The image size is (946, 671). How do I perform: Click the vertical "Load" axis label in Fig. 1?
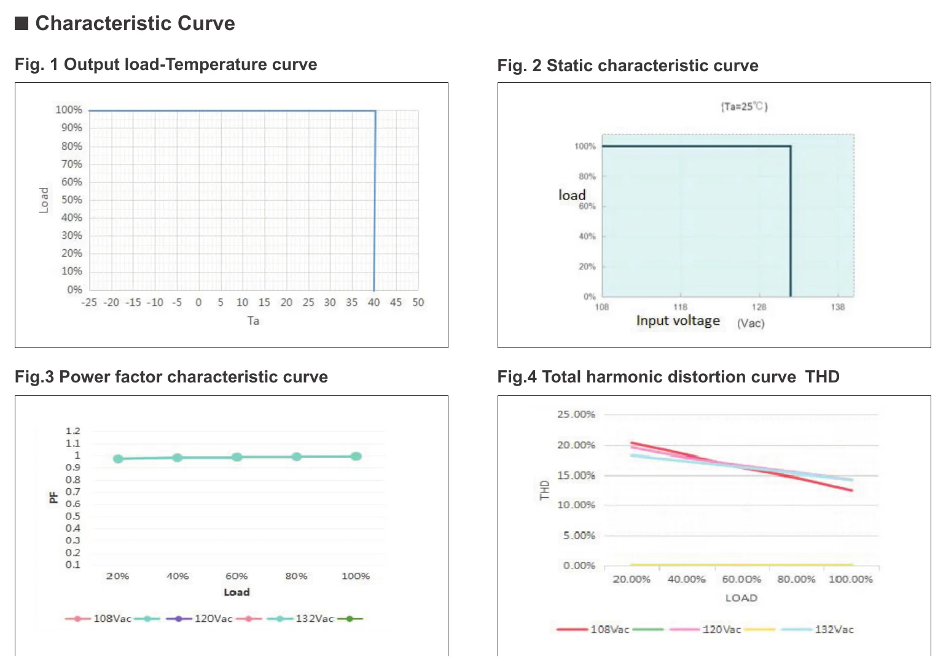pos(44,200)
